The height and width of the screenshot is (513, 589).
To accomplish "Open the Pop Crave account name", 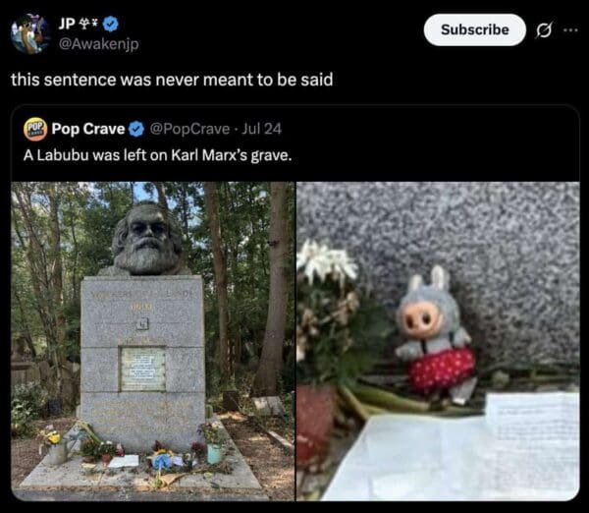I will [88, 129].
